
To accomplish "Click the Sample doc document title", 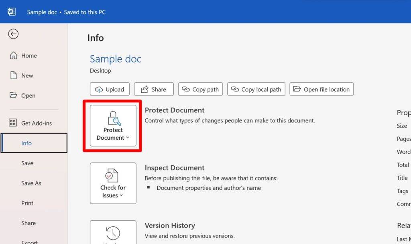I will coord(116,59).
